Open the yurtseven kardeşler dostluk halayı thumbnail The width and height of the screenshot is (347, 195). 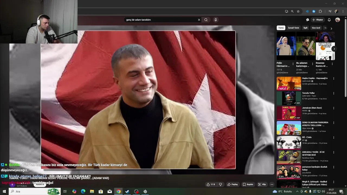coord(289,172)
